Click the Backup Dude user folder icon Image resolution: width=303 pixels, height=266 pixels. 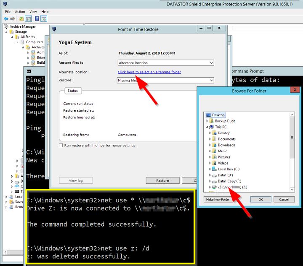click(212, 121)
